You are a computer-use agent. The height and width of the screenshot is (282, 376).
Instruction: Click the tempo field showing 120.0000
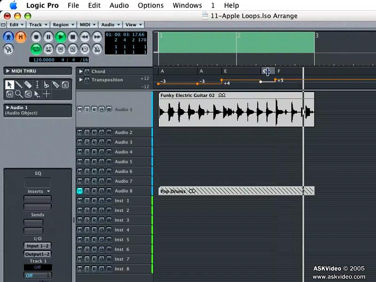[44, 60]
